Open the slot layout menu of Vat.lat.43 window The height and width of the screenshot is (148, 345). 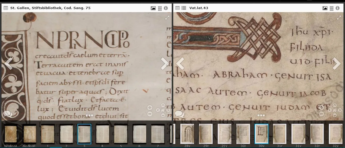(178, 8)
